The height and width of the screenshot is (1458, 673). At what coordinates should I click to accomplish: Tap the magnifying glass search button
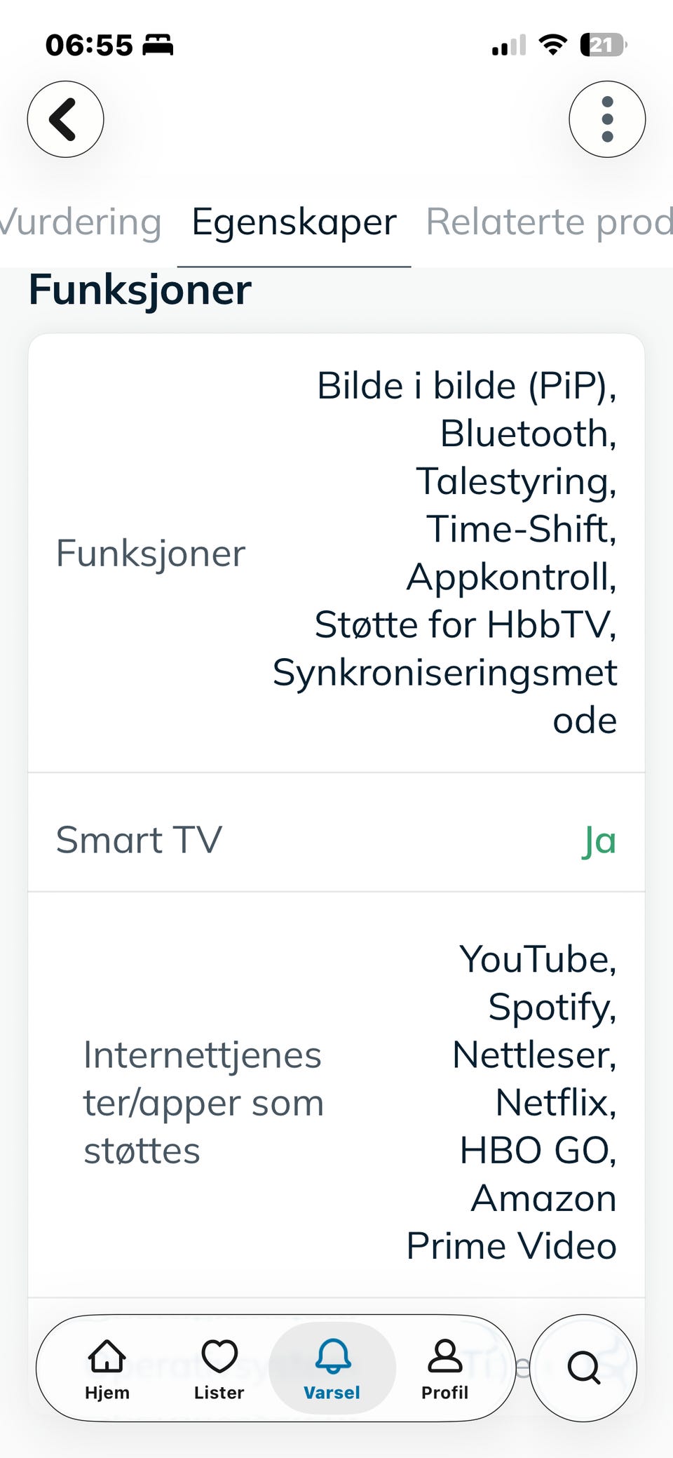point(583,1368)
